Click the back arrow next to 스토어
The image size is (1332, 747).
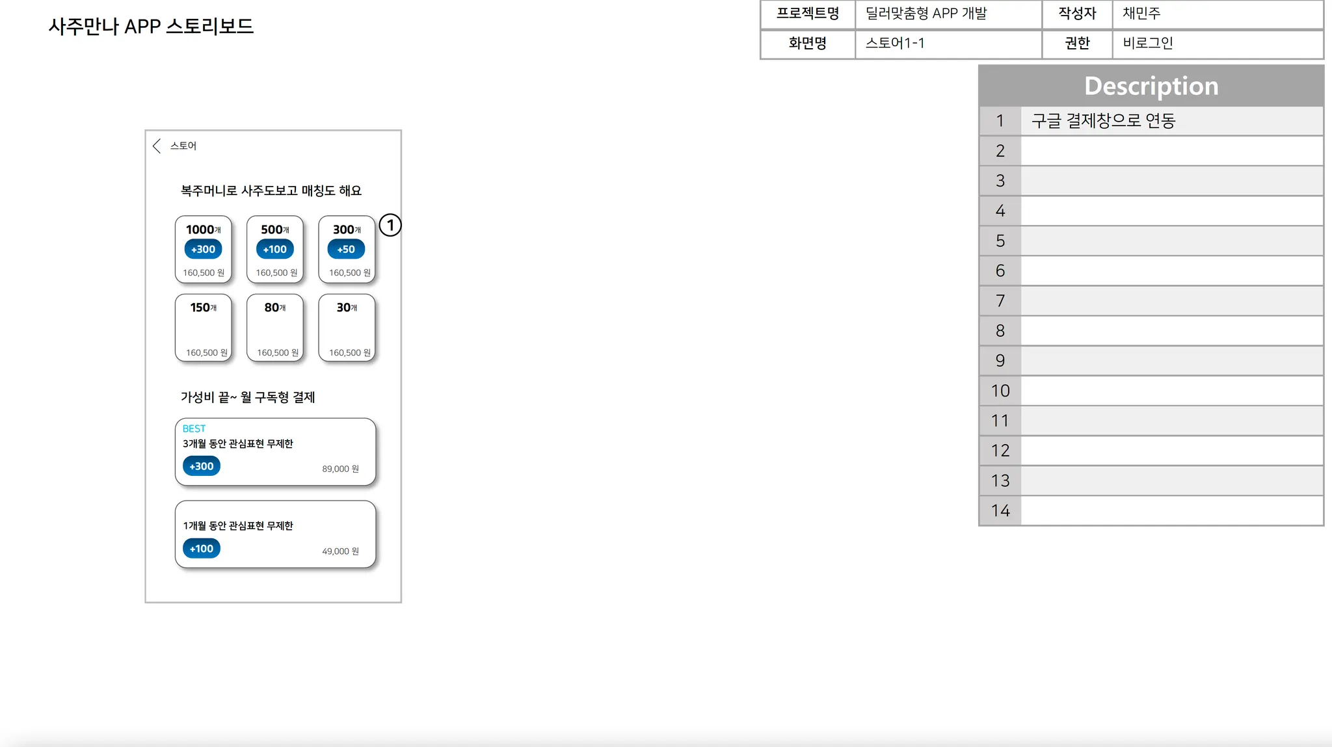156,146
